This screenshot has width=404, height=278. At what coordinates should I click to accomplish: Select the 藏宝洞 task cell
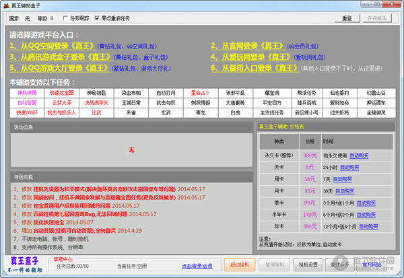tap(272, 93)
